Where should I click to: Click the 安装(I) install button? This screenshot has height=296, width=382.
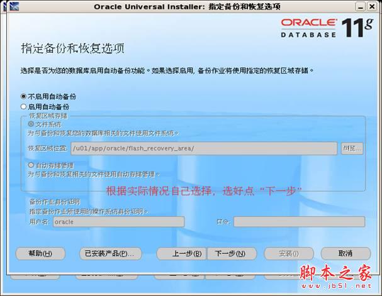click(x=289, y=254)
